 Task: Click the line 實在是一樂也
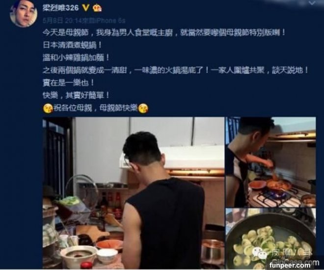click(68, 83)
